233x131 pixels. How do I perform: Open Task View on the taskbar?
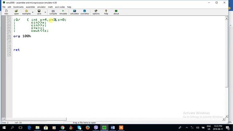click(x=20, y=128)
